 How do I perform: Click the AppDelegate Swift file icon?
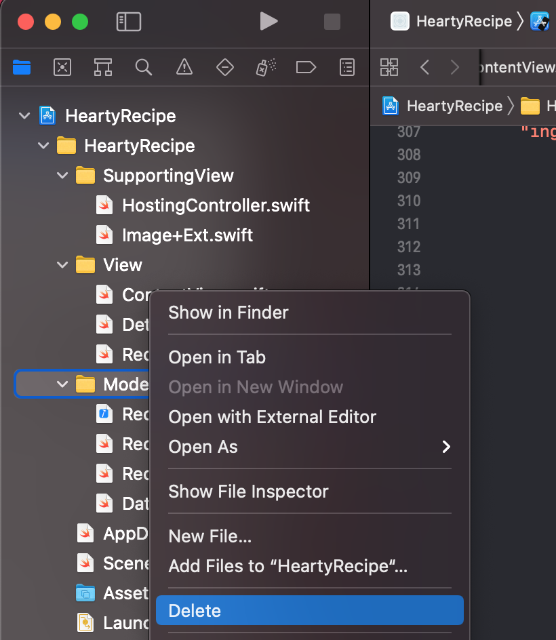(x=85, y=533)
